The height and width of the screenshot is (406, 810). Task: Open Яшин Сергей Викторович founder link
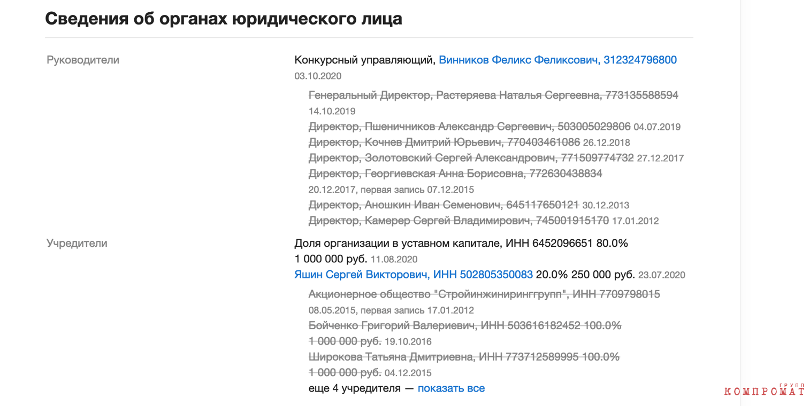tap(414, 275)
